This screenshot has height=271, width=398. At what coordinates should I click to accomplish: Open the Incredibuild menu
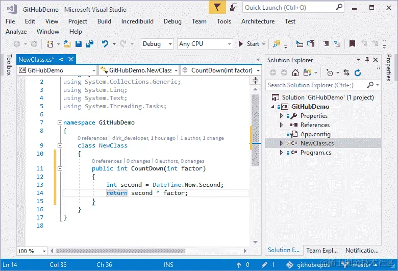[x=137, y=21]
